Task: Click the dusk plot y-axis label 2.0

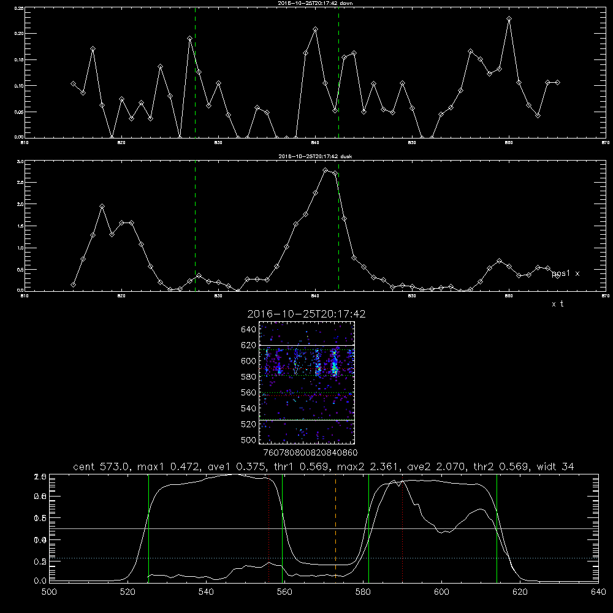Action: click(20, 204)
